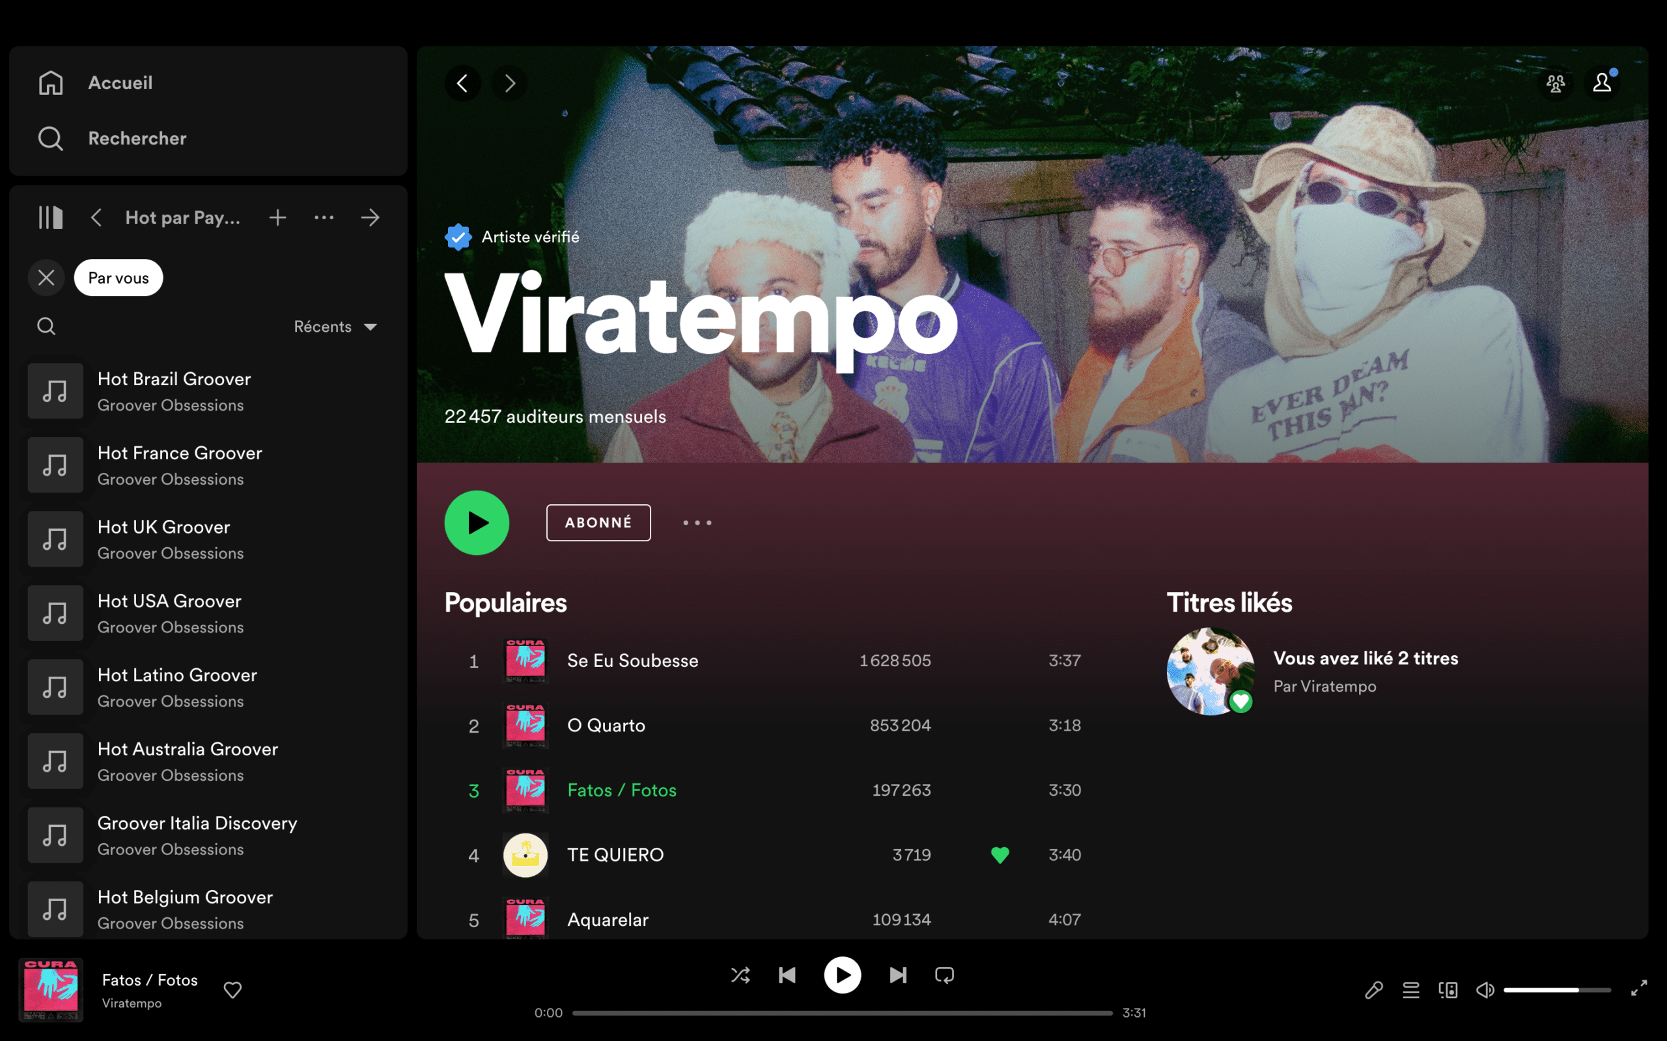Toggle shuffle playback
The image size is (1667, 1041).
click(740, 975)
